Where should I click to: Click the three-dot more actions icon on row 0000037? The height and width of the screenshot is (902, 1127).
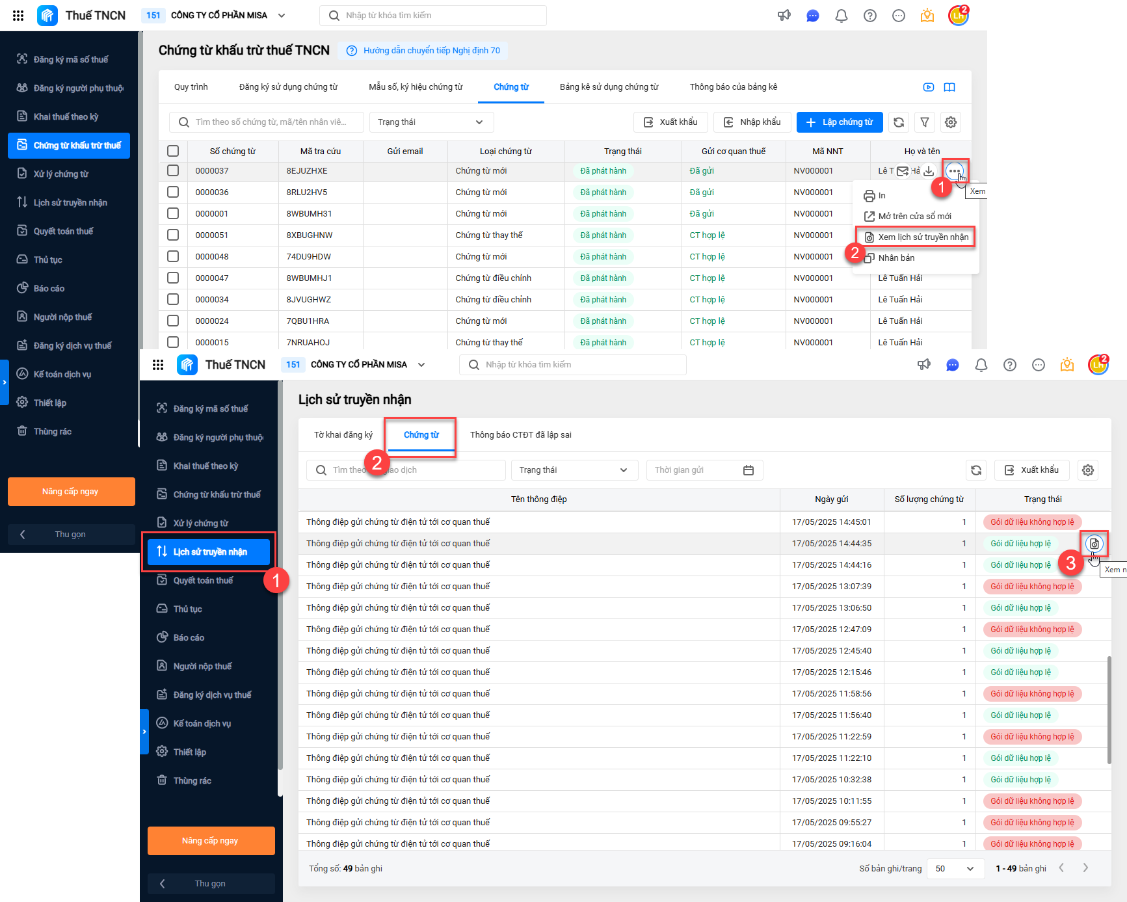(954, 172)
